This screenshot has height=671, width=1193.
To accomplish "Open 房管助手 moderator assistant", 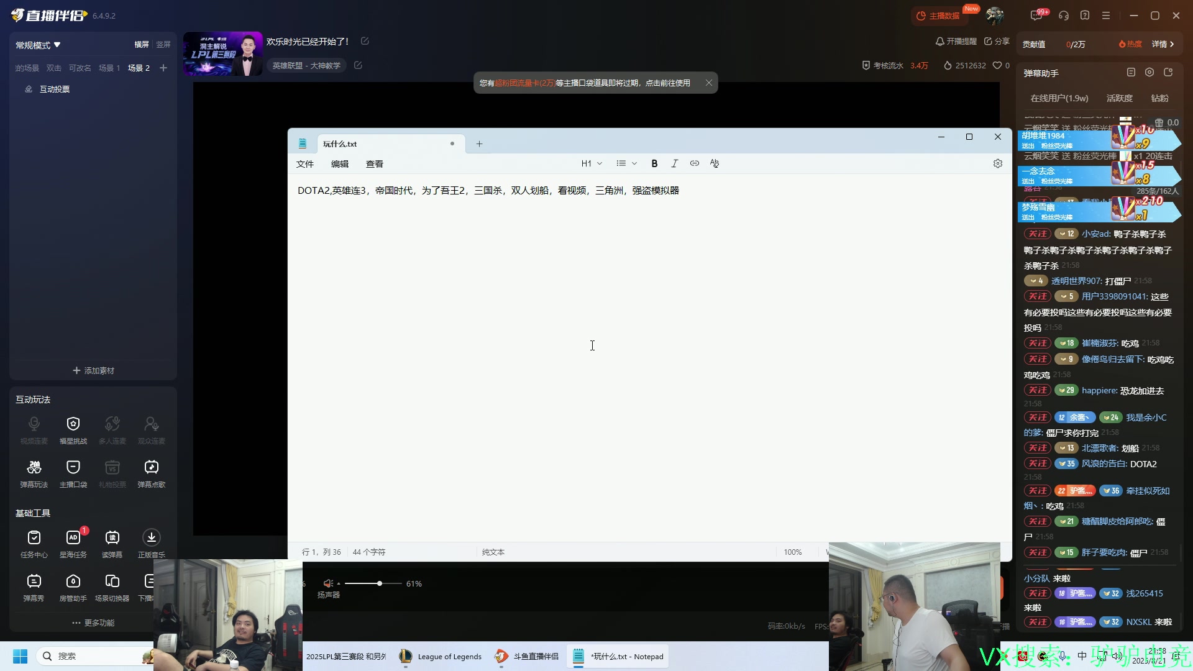I will click(73, 587).
